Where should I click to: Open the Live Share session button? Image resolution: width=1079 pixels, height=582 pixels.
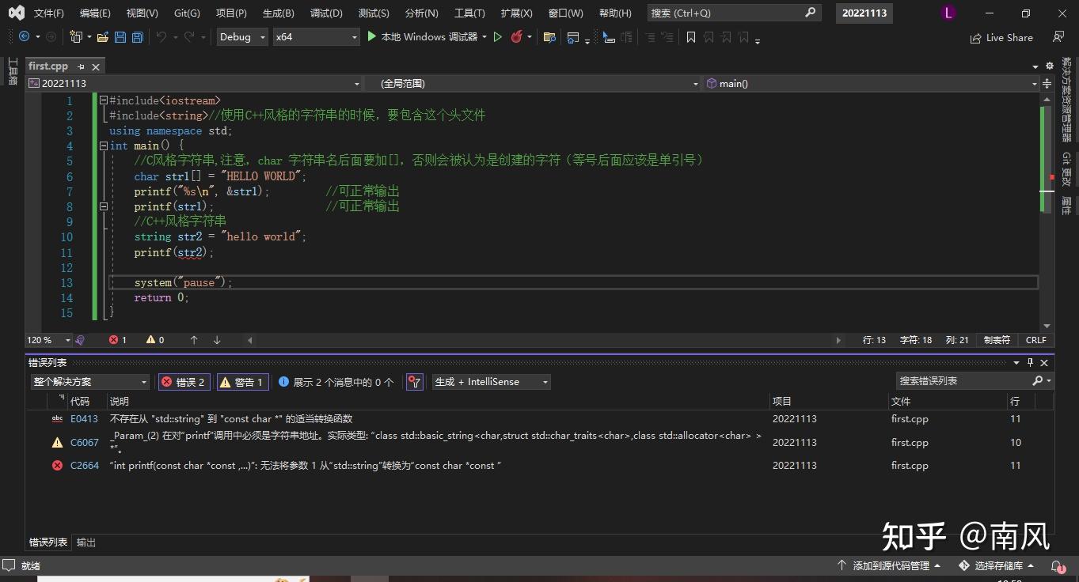(1001, 37)
